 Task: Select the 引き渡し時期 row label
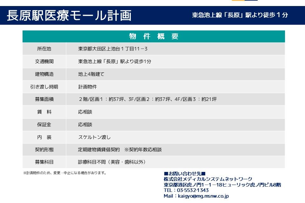click(44, 87)
